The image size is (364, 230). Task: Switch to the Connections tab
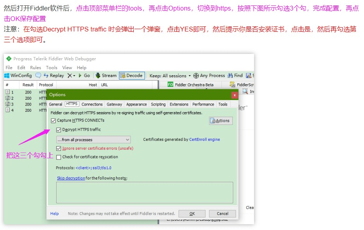pyautogui.click(x=92, y=104)
